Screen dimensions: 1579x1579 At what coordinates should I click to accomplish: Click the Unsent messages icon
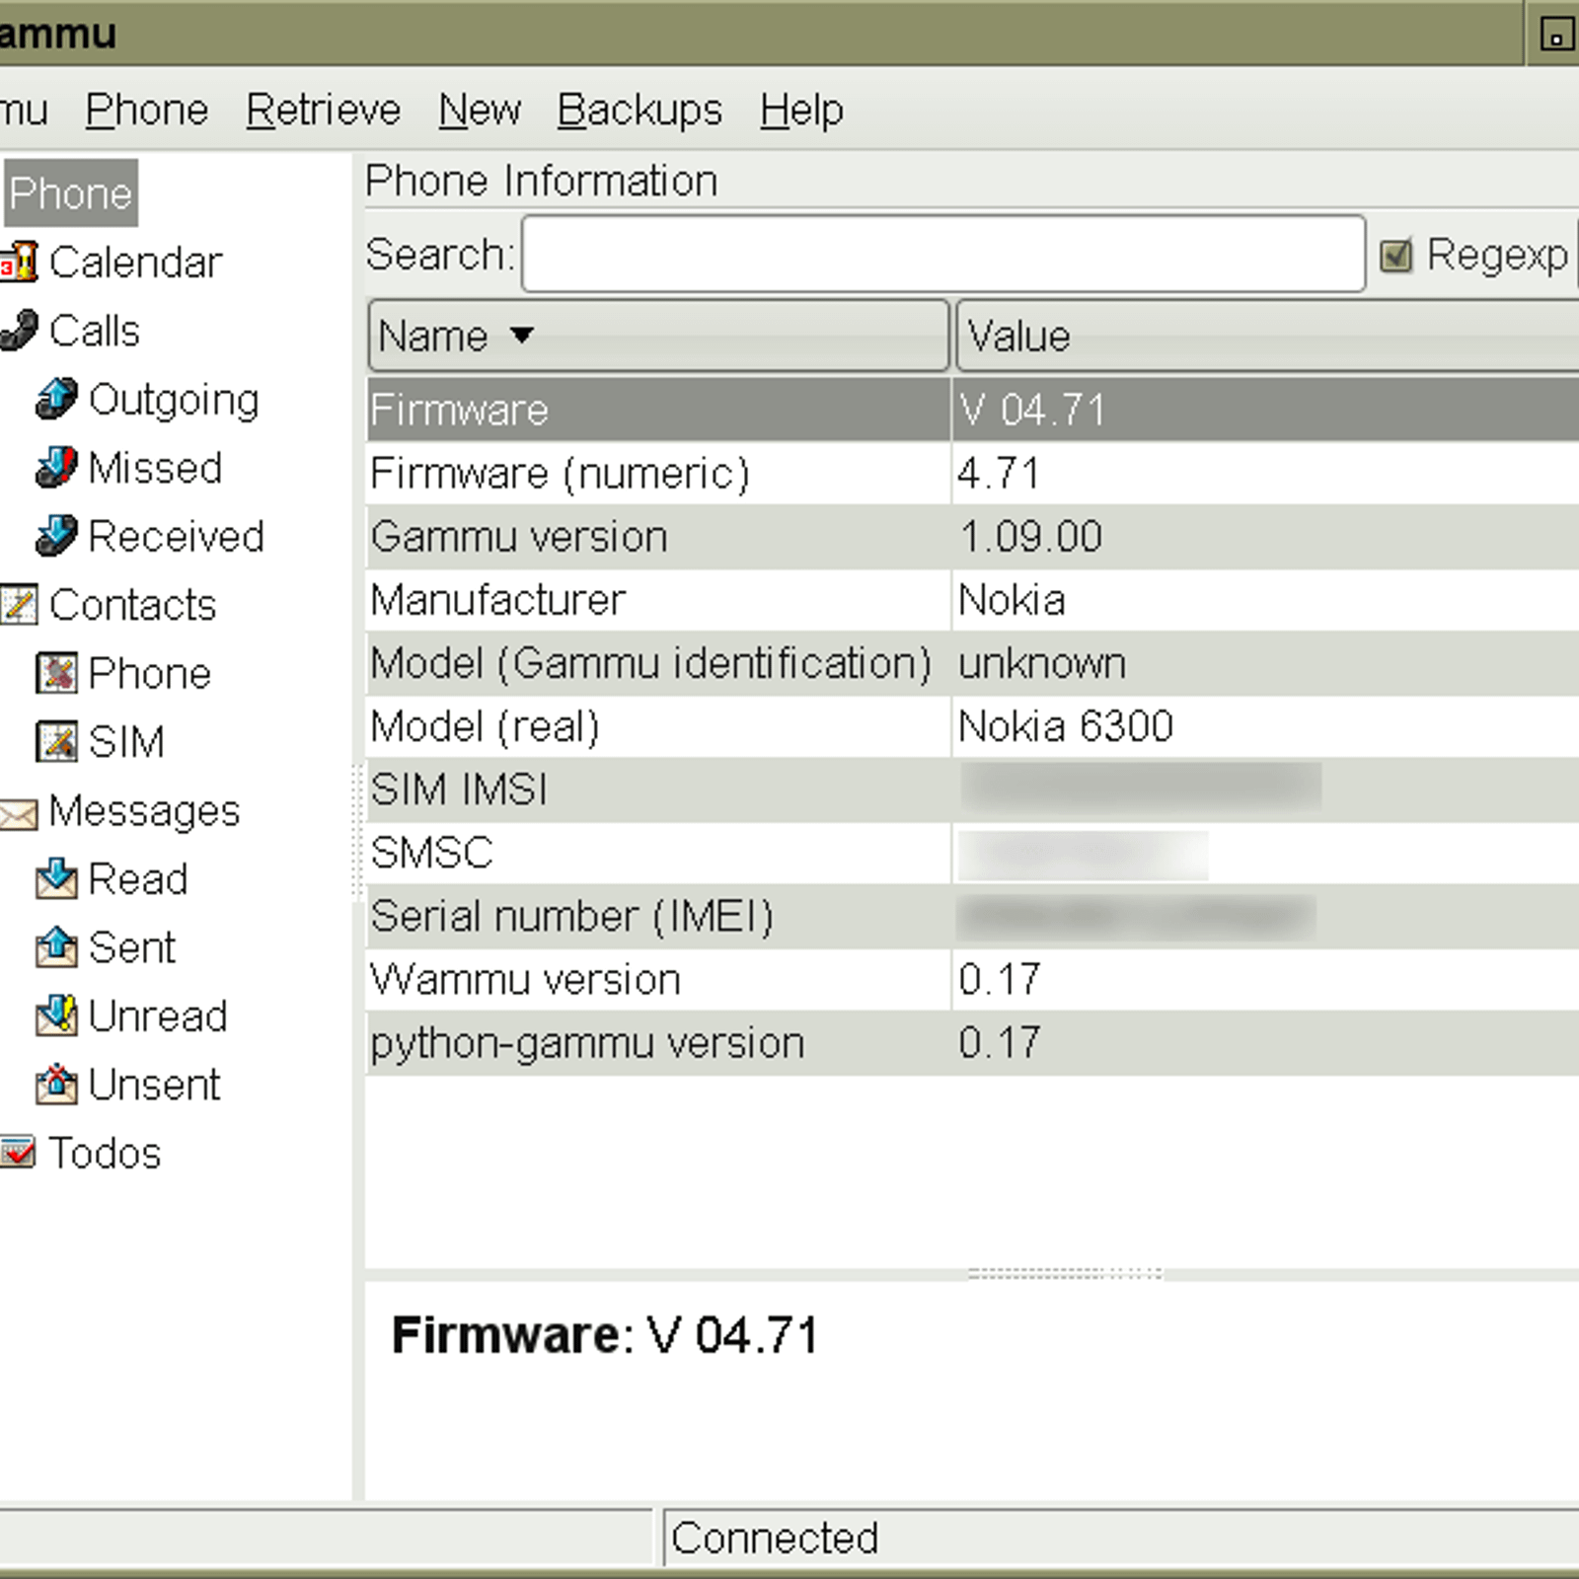coord(56,1085)
